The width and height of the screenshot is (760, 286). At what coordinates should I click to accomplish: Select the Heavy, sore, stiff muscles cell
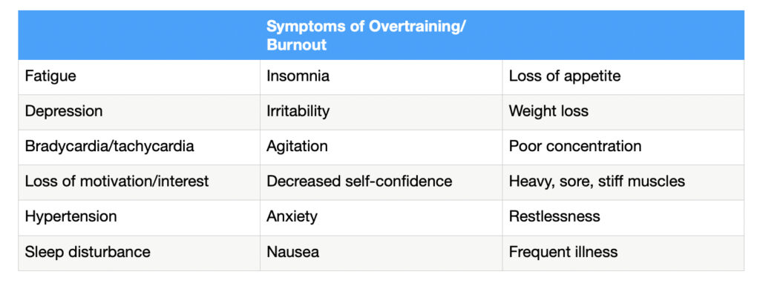(623, 182)
